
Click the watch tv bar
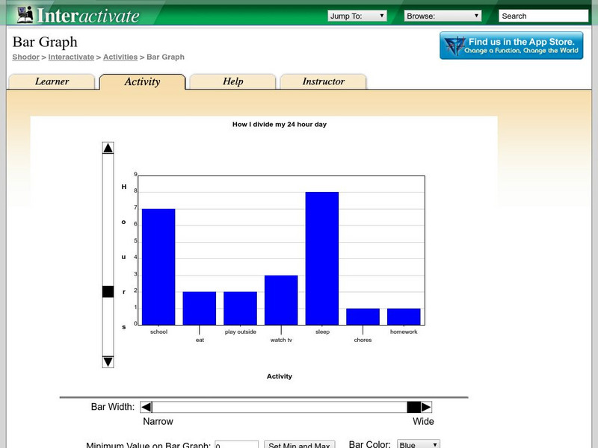coord(281,300)
